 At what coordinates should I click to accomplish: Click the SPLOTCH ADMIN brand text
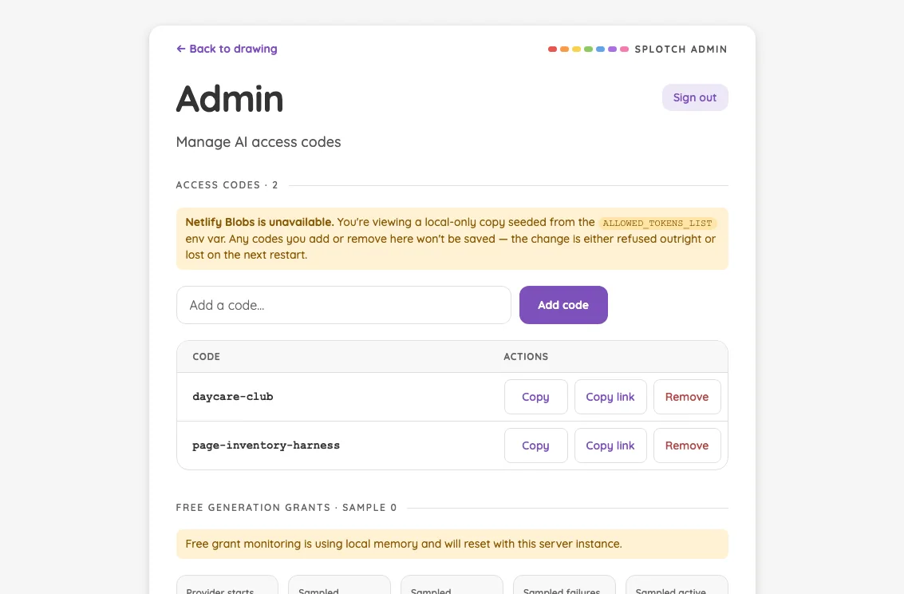[x=681, y=49]
